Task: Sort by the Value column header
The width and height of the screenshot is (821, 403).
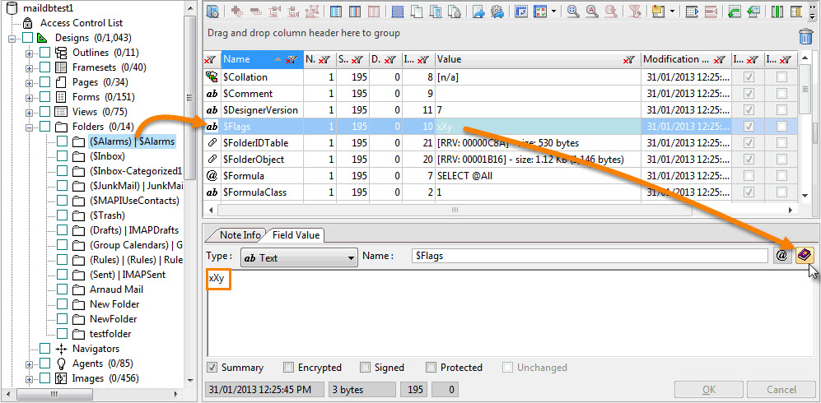Action: (527, 59)
